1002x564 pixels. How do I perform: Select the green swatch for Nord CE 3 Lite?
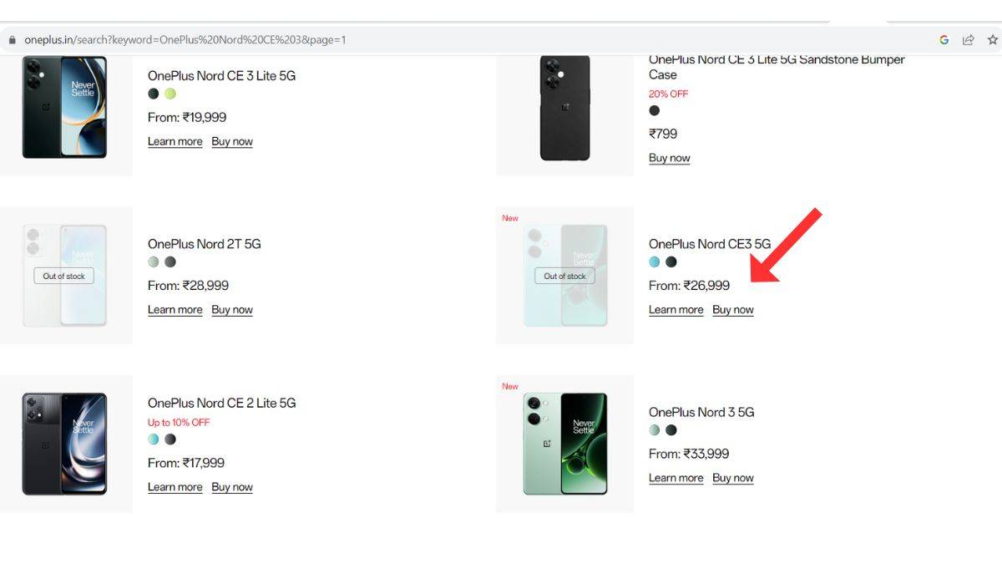point(170,94)
